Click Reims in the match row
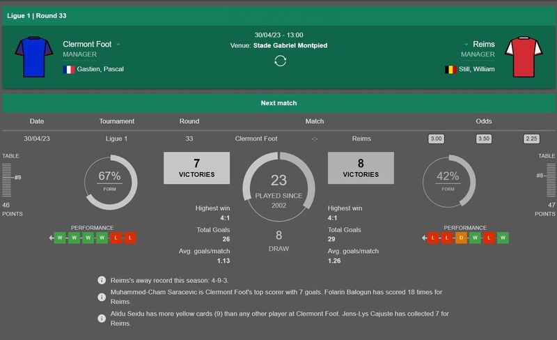Screen dimensions: 557x340 tap(361, 139)
